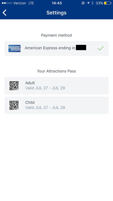Click the American Express card logo

coord(14,48)
